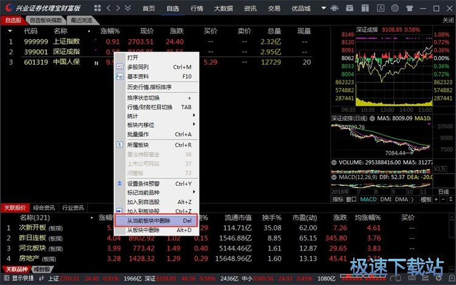456x285 pixels.
Task: Select the 成份股 tab at the bottom
Action: click(x=41, y=269)
